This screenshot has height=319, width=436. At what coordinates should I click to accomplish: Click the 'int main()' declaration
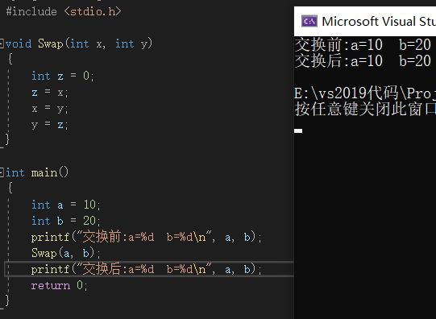(37, 172)
